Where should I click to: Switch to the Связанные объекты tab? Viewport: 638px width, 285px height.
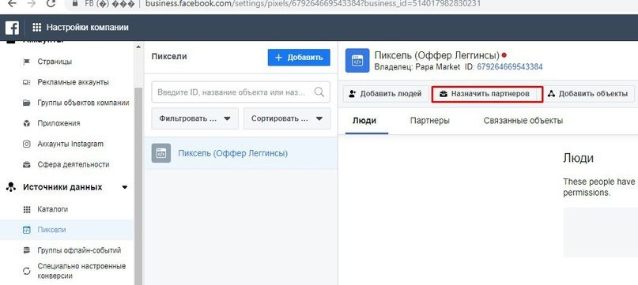tap(523, 121)
